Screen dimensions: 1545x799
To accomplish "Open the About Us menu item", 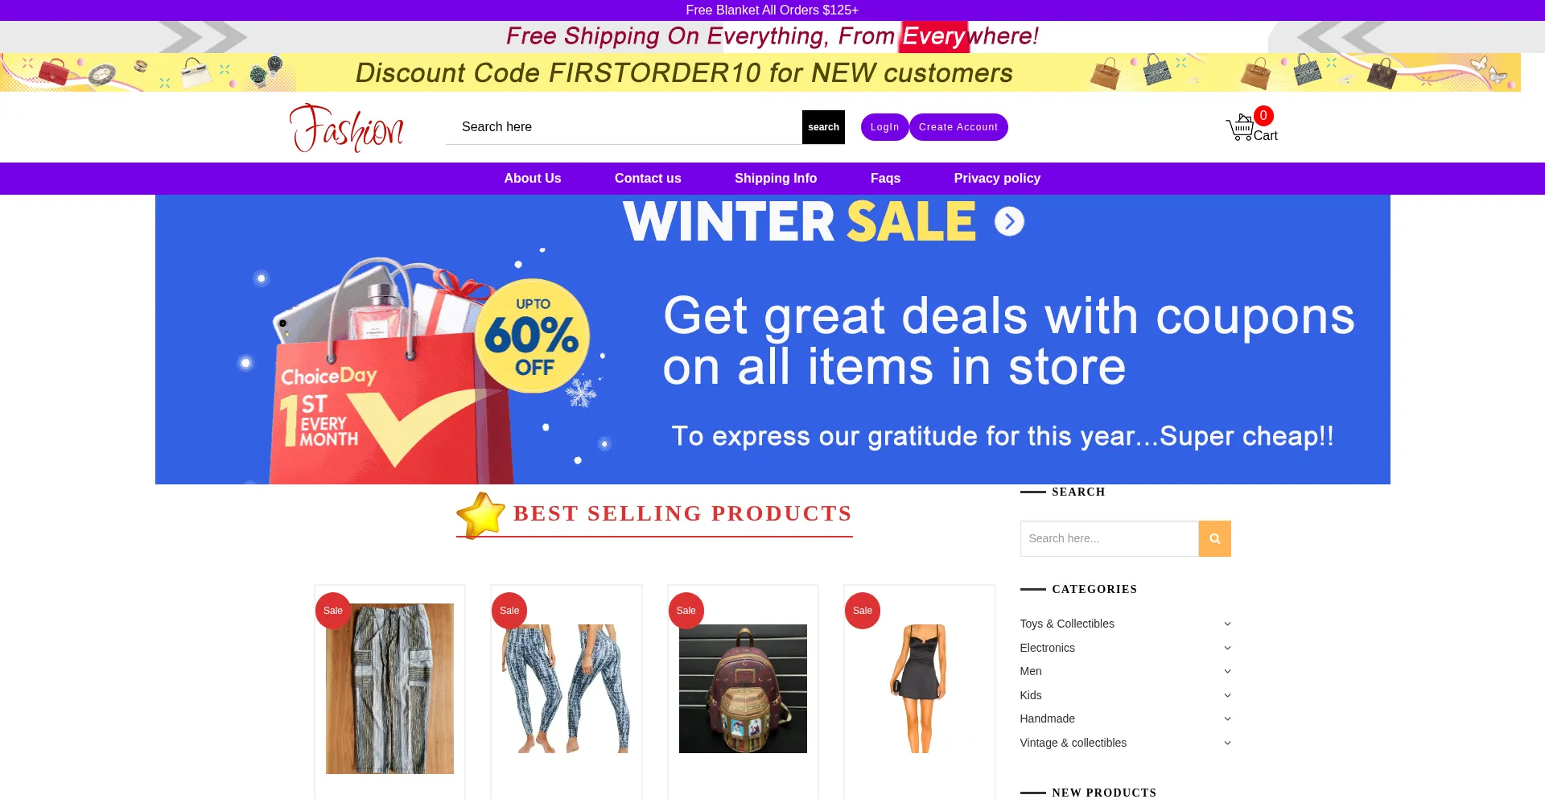I will (x=533, y=179).
